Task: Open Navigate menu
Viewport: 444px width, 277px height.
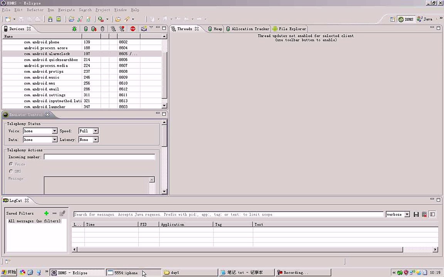Action: coord(66,10)
